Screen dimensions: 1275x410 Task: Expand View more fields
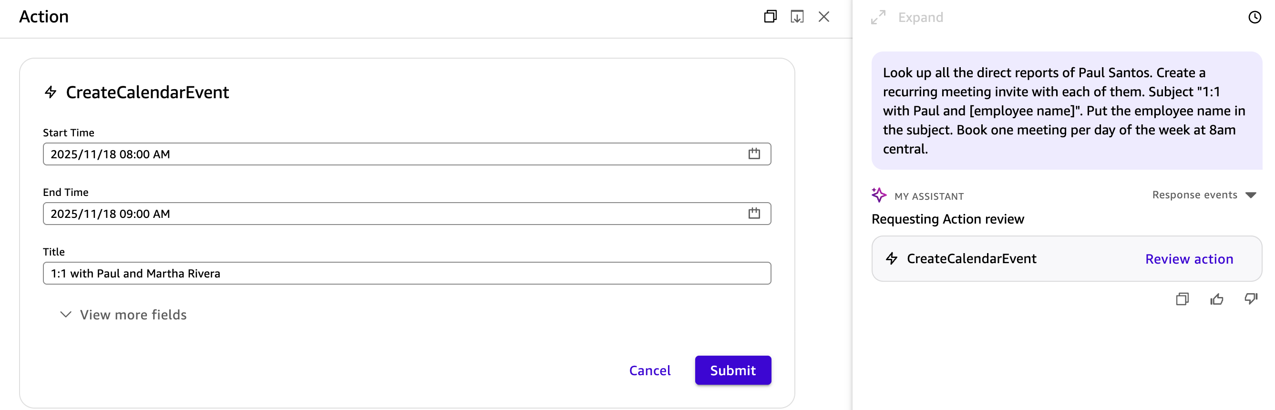click(123, 315)
